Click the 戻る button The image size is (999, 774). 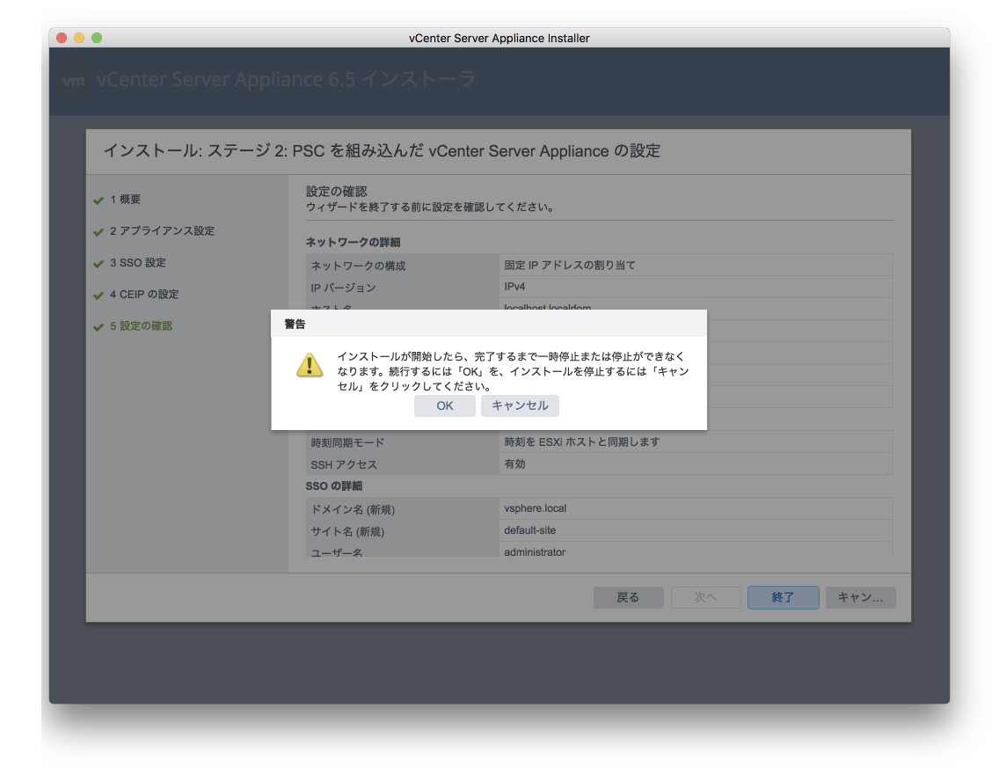[628, 596]
